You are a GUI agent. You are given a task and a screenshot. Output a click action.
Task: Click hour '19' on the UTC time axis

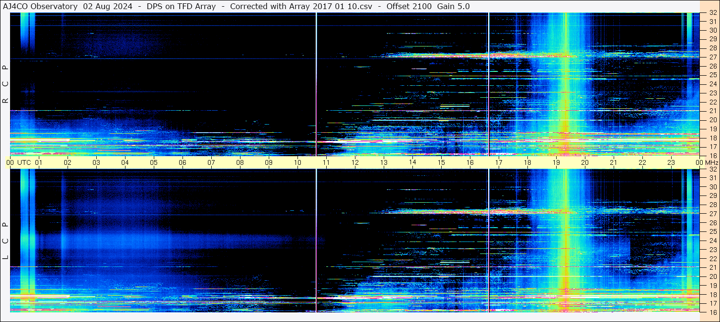click(556, 162)
